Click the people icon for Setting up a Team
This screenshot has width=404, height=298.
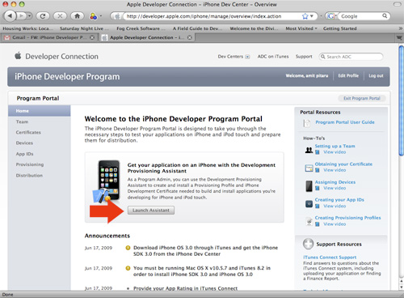(x=309, y=150)
